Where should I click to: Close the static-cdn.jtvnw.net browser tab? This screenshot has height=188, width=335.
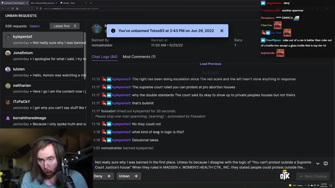tap(57, 3)
